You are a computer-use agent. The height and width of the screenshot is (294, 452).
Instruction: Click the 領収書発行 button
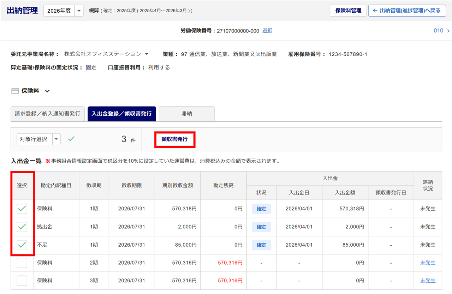coord(174,139)
